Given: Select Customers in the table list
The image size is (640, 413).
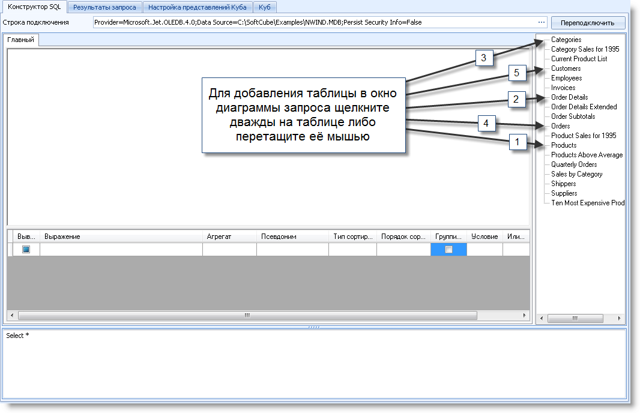Looking at the screenshot, I should coord(566,68).
